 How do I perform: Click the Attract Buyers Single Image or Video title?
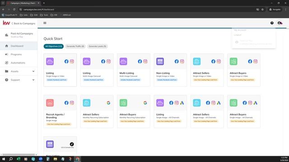[x=238, y=73]
